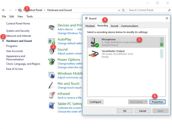Select the Devices and Printers icon
Image resolution: width=172 pixels, height=129 pixels.
(52, 27)
